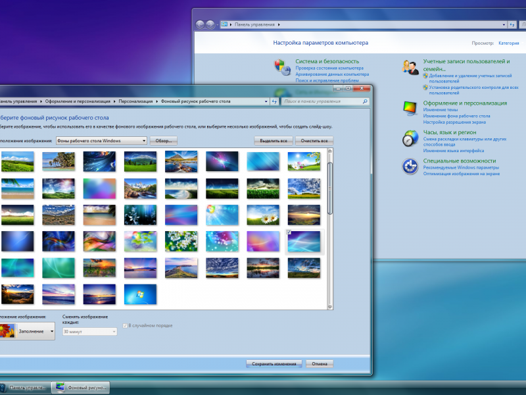Select the Windows logo wallpaper thumbnail
The image size is (526, 395).
click(x=140, y=294)
